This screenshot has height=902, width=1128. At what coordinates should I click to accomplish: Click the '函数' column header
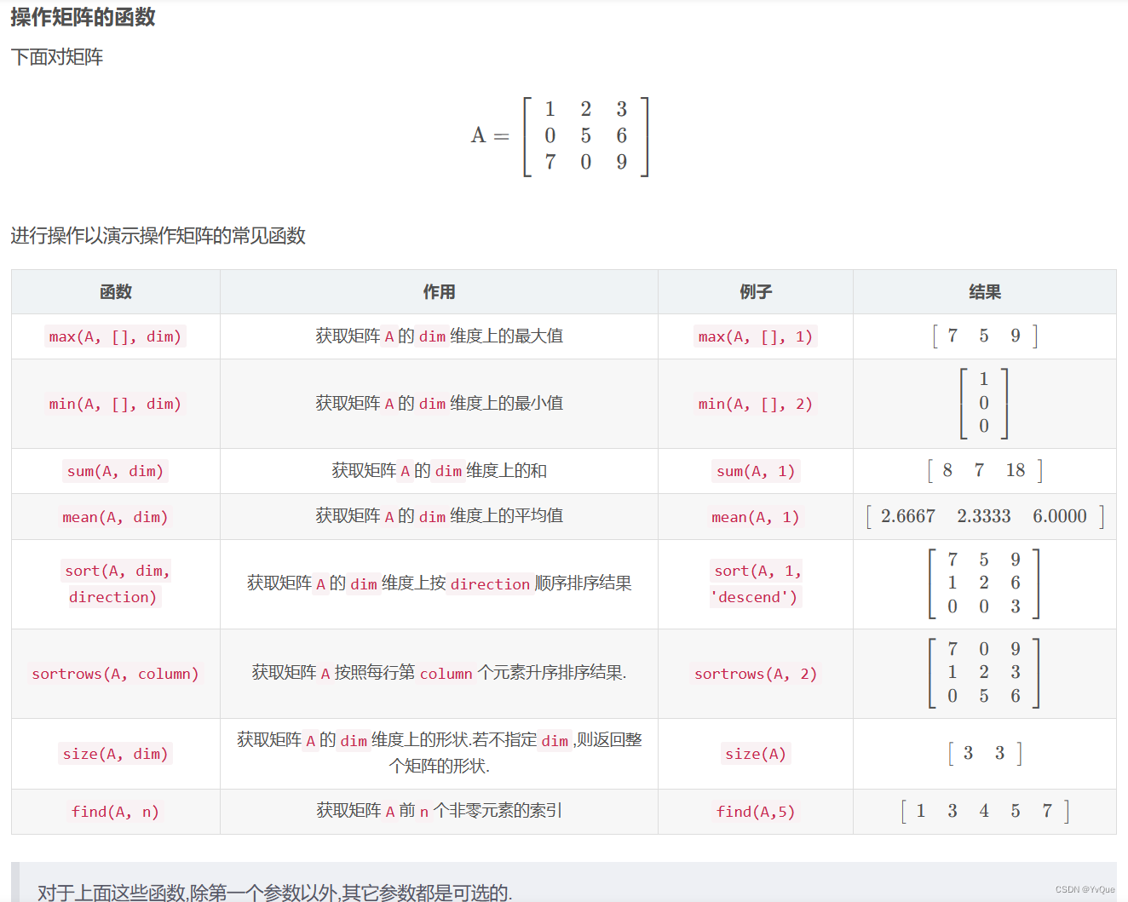[x=116, y=292]
